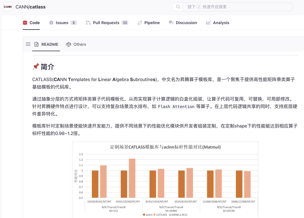Viewport: 304px width, 218px height.
Task: Click the light orange CATLASS legend swatch
Action: coord(154,215)
